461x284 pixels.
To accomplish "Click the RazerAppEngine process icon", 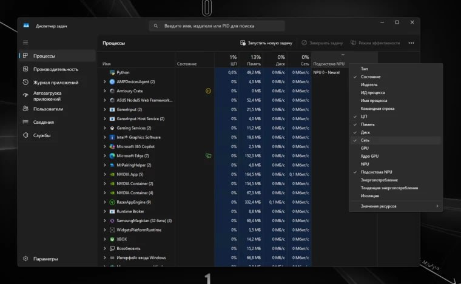I will (112, 202).
